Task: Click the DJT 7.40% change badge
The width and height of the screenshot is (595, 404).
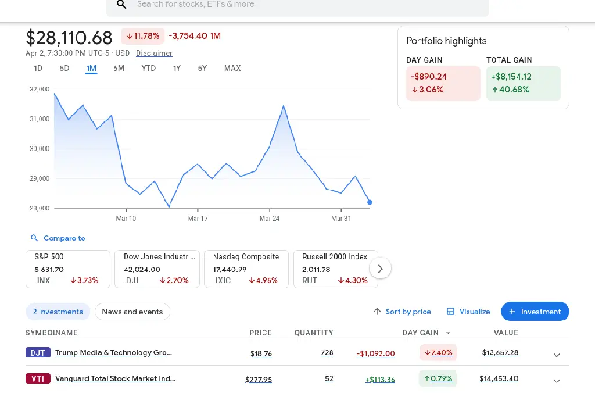Action: 438,353
